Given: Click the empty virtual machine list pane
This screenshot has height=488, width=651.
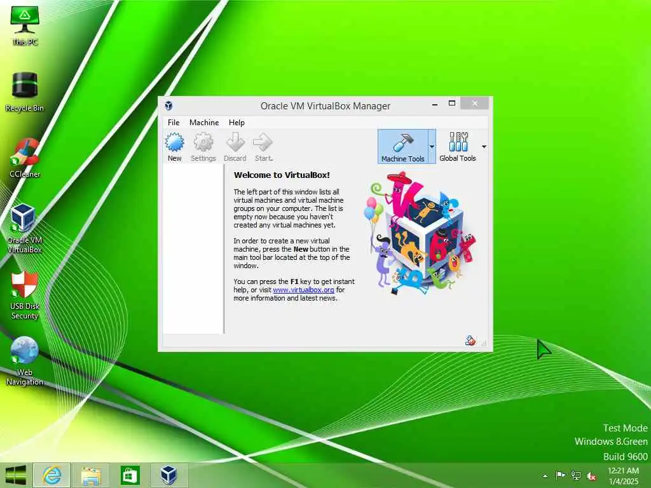Looking at the screenshot, I should click(193, 249).
